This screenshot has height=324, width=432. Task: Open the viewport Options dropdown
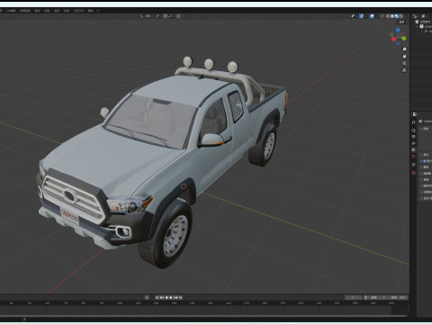click(x=402, y=22)
